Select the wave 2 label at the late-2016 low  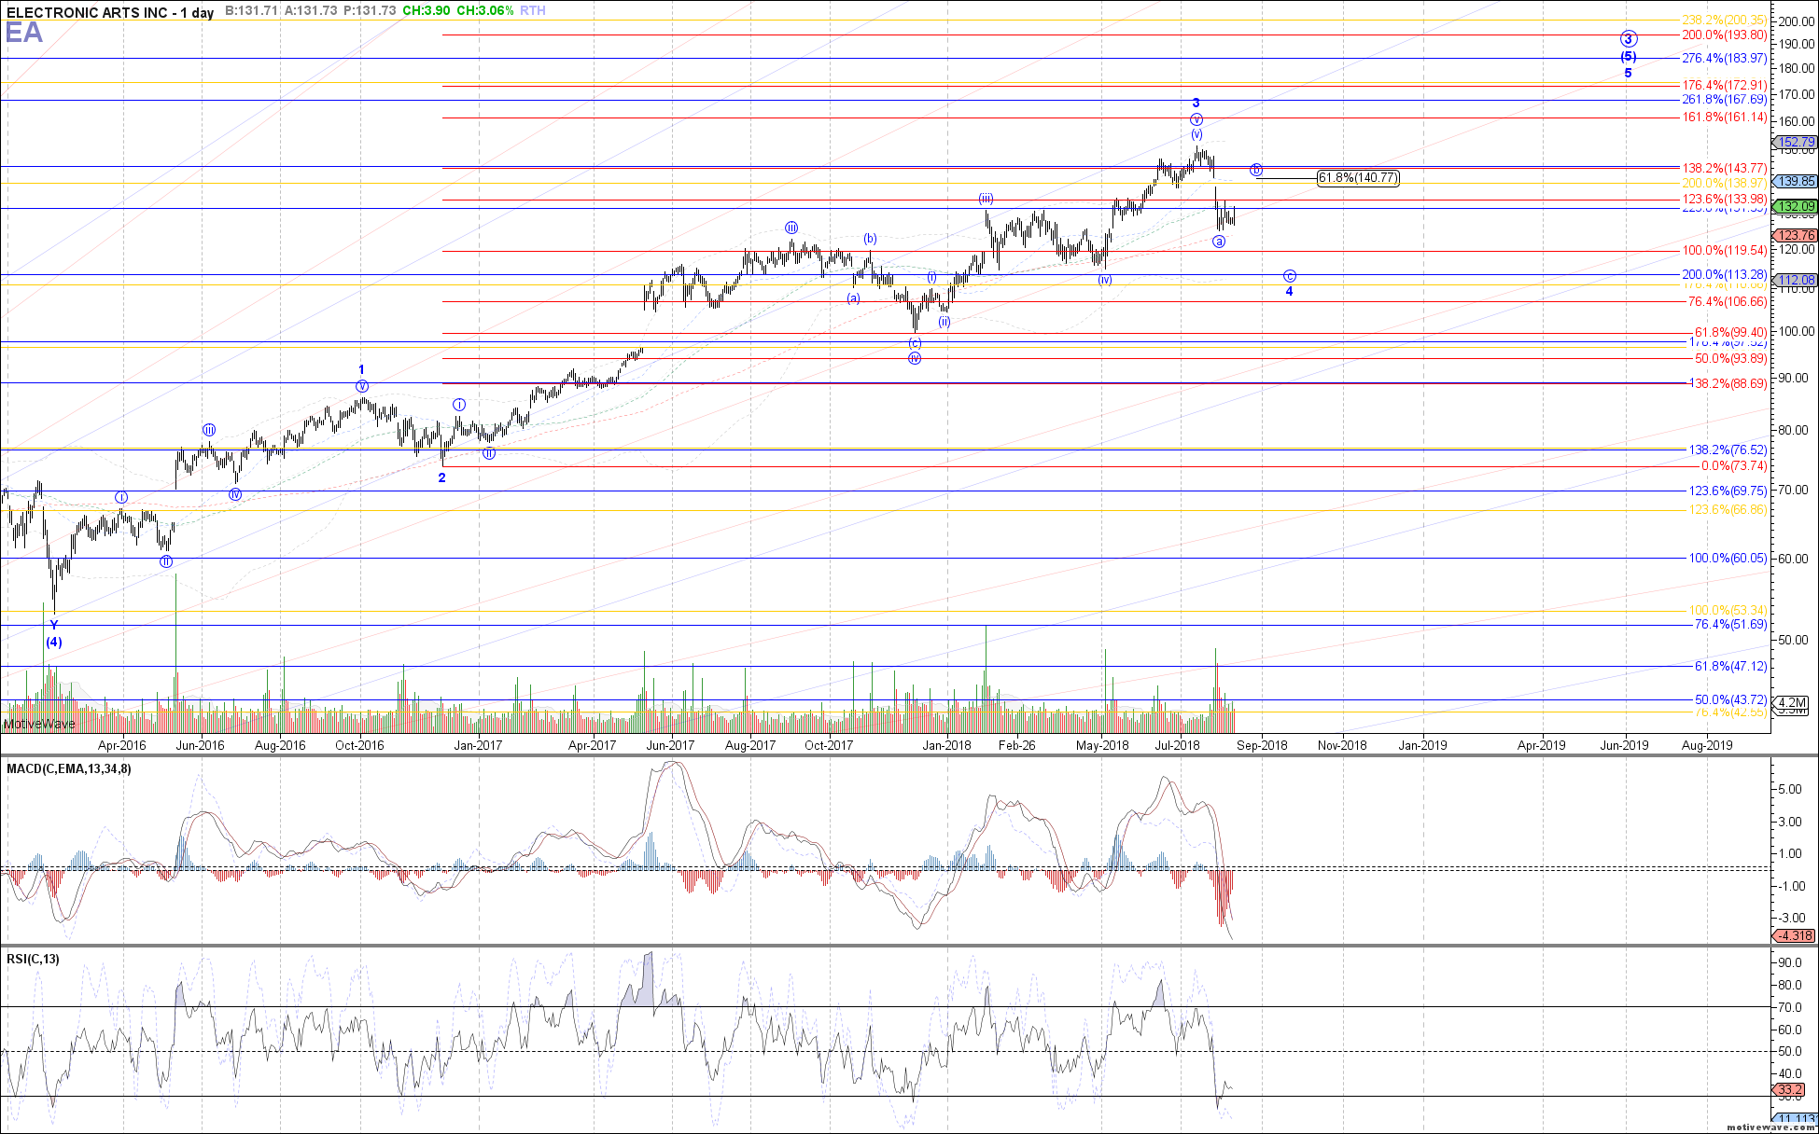pos(441,477)
